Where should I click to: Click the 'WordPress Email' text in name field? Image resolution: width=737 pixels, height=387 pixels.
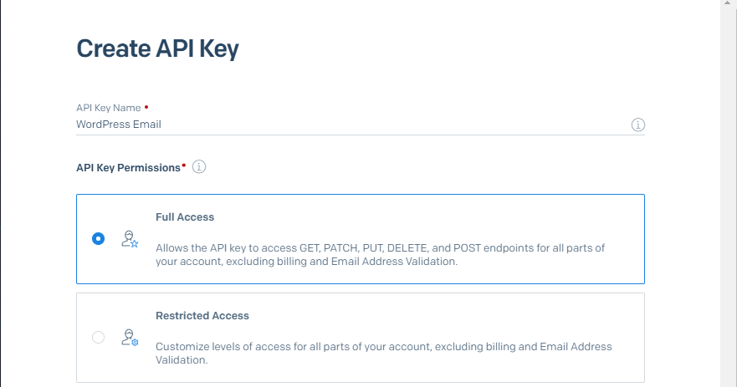pyautogui.click(x=118, y=125)
